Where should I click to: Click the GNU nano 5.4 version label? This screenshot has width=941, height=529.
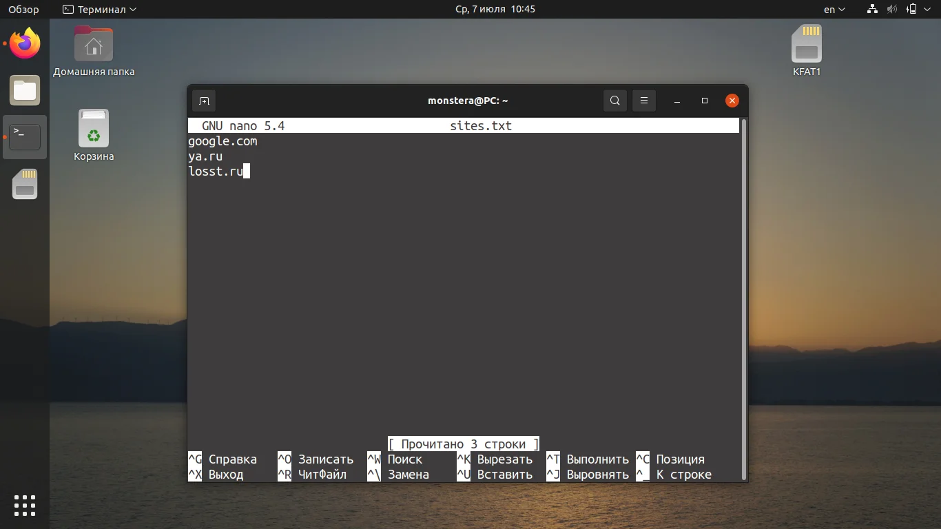pos(243,126)
